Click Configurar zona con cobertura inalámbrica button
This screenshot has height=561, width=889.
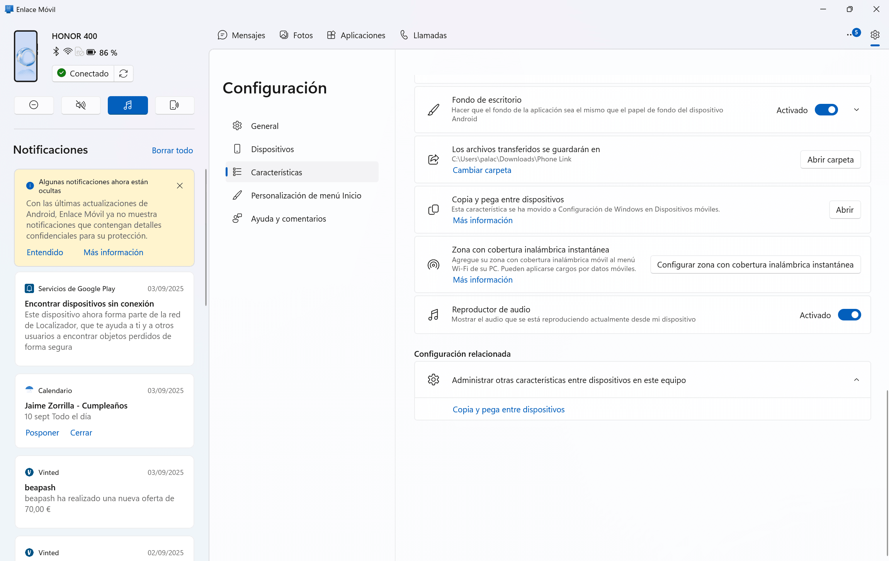(755, 264)
